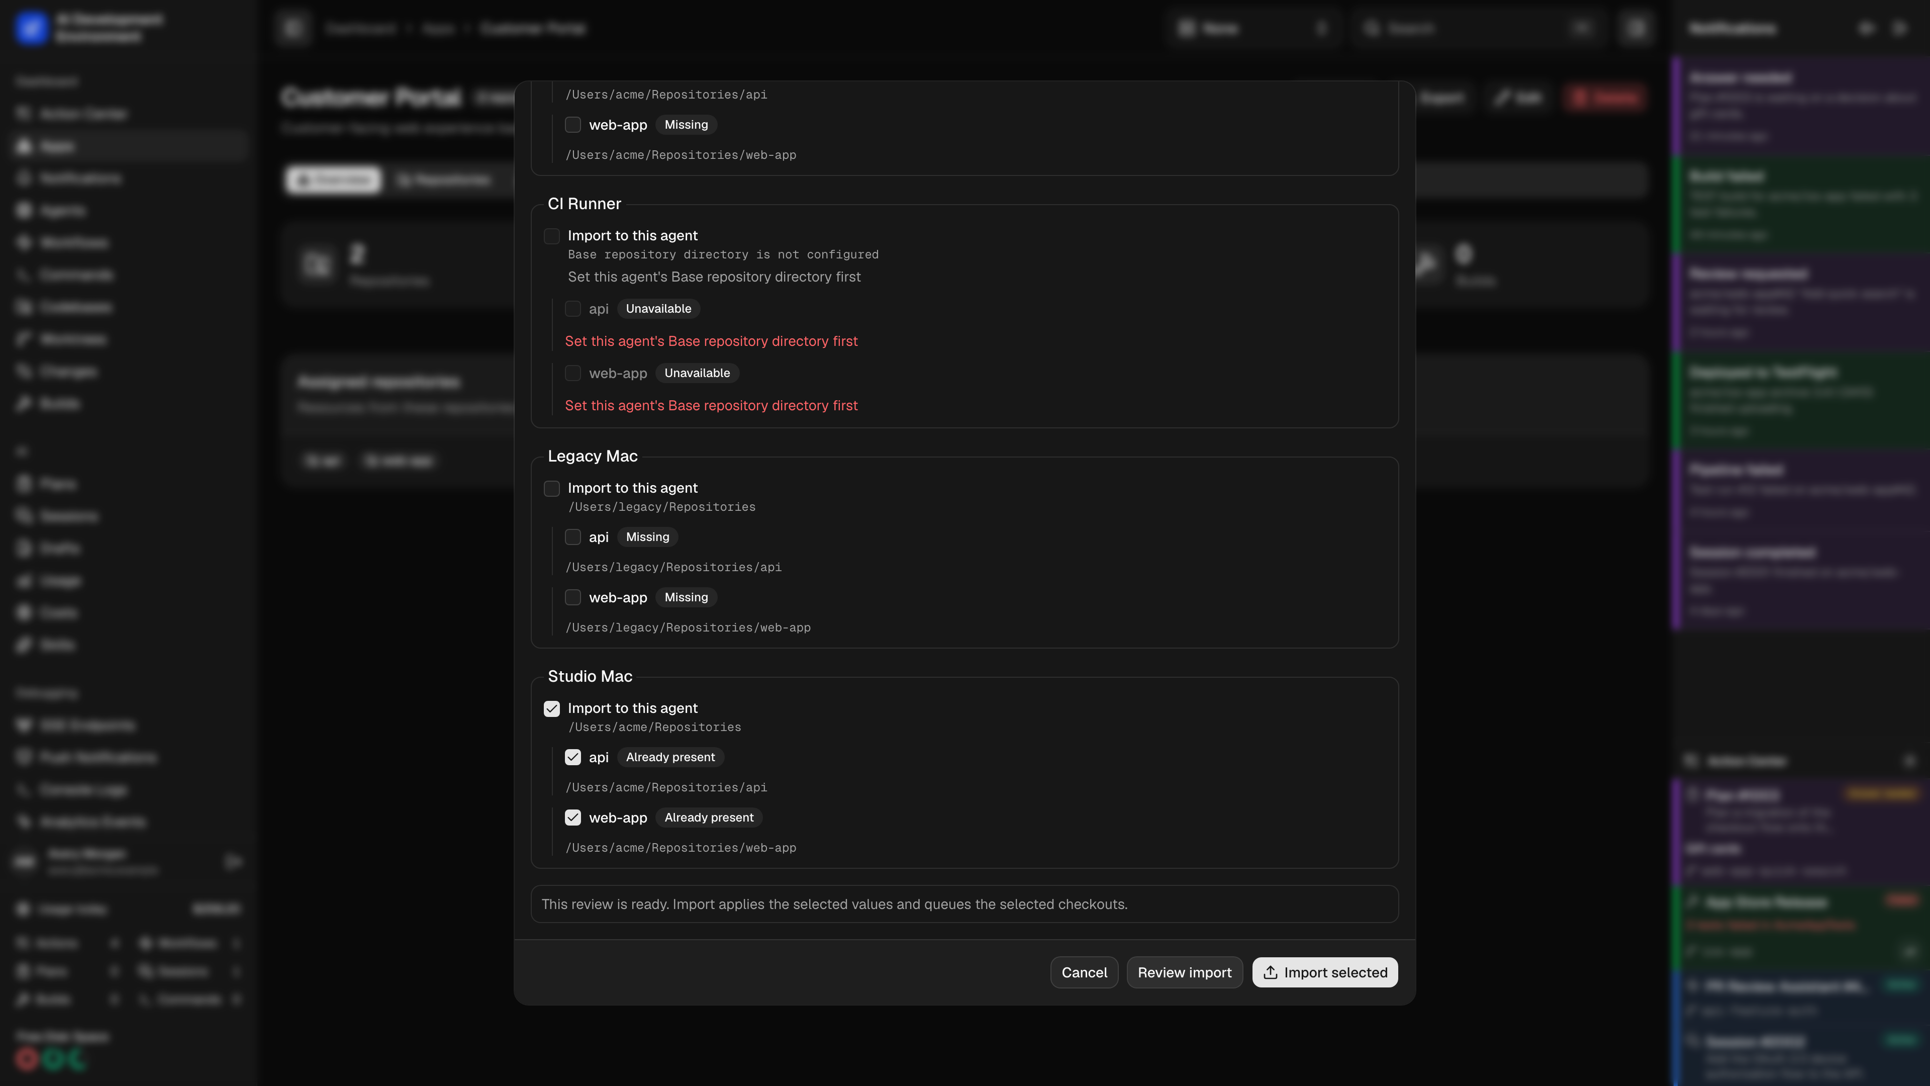1930x1086 pixels.
Task: Enable Legacy Mac's Import to this agent
Action: (x=551, y=489)
